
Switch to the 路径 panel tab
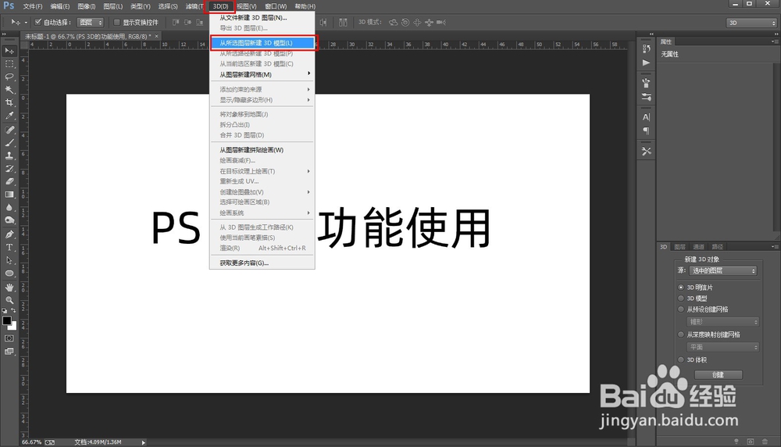(x=717, y=247)
